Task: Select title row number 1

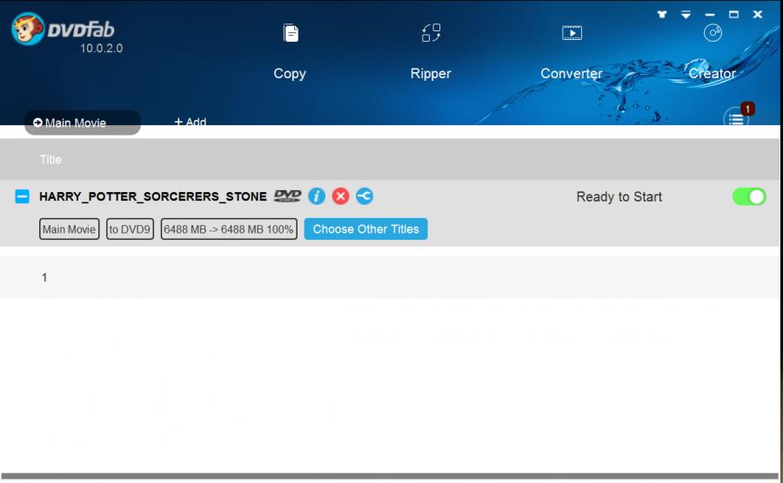Action: point(390,277)
